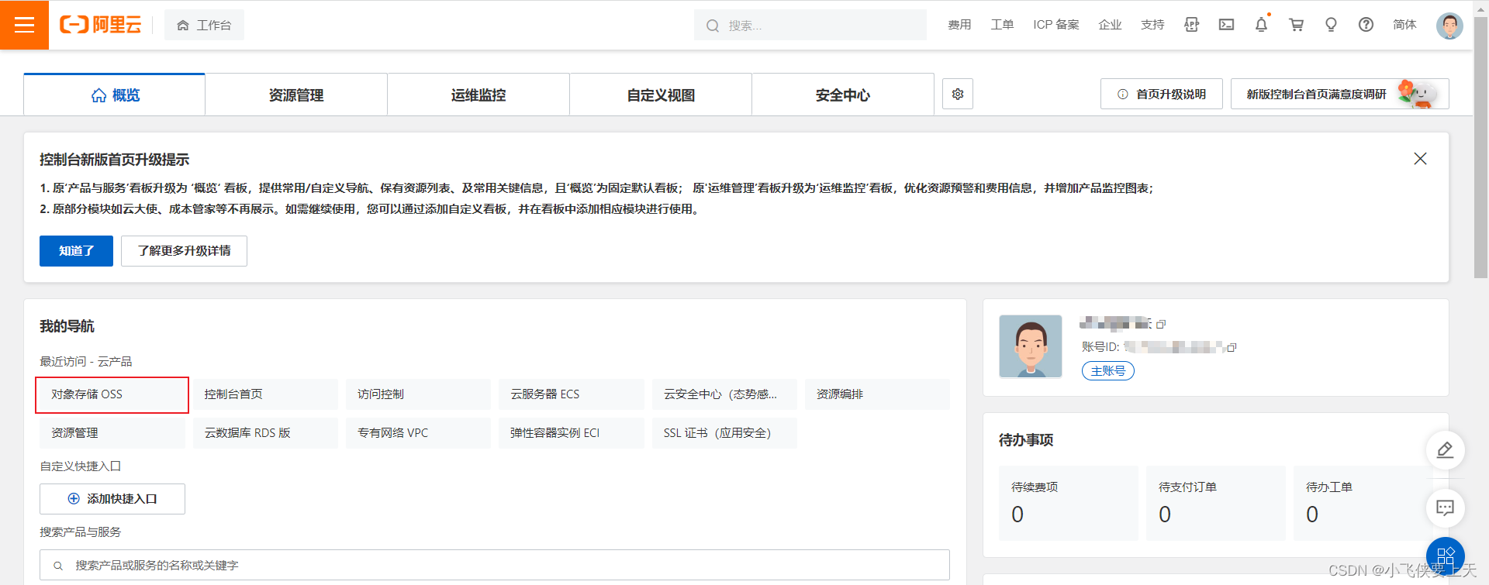Click the 知道了 button
1489x585 pixels.
(x=76, y=251)
